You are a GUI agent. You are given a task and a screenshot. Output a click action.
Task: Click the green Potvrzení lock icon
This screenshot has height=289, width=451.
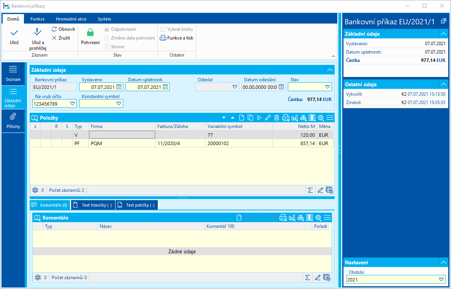click(90, 33)
